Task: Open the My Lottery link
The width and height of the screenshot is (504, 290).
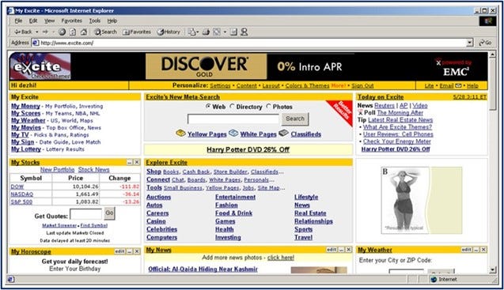Action: pos(26,149)
